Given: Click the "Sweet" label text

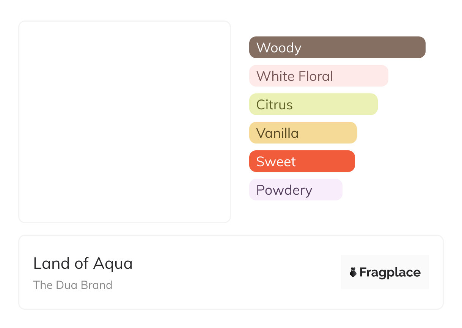Looking at the screenshot, I should coord(276,162).
